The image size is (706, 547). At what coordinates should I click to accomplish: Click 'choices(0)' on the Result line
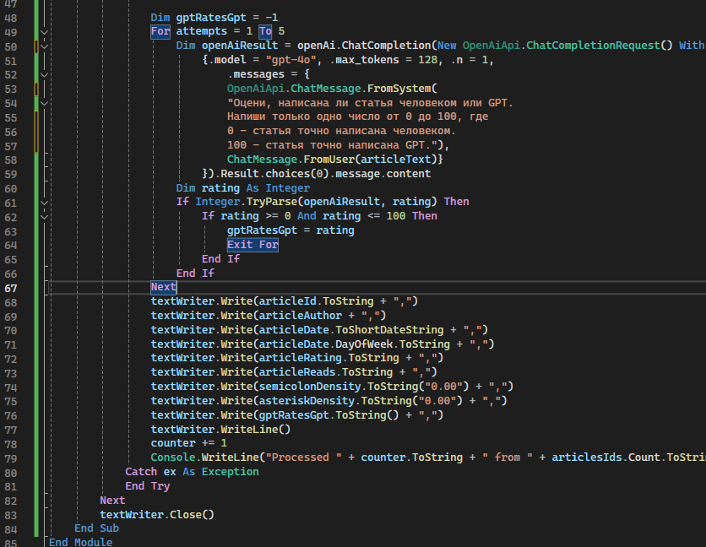pos(296,174)
